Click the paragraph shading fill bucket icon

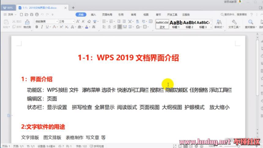[x=138, y=27]
